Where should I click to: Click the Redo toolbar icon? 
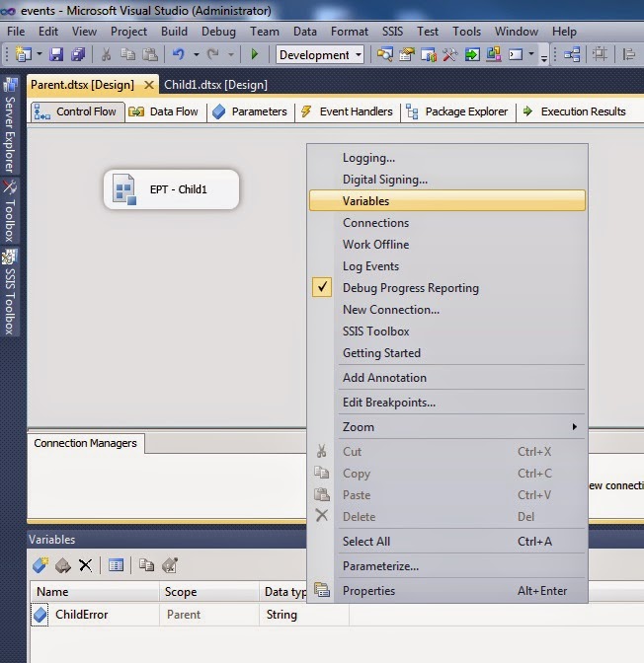(x=212, y=54)
